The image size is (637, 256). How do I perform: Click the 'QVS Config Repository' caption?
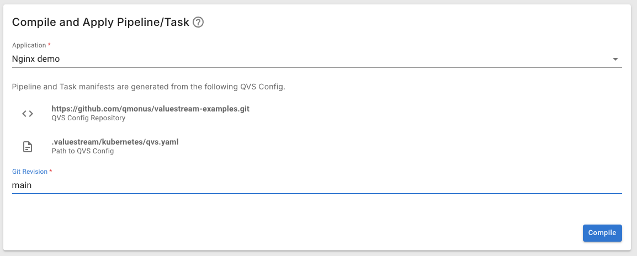[x=88, y=118]
